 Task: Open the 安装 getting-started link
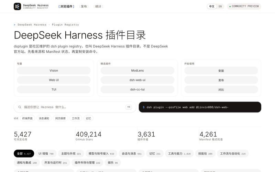tap(221, 71)
